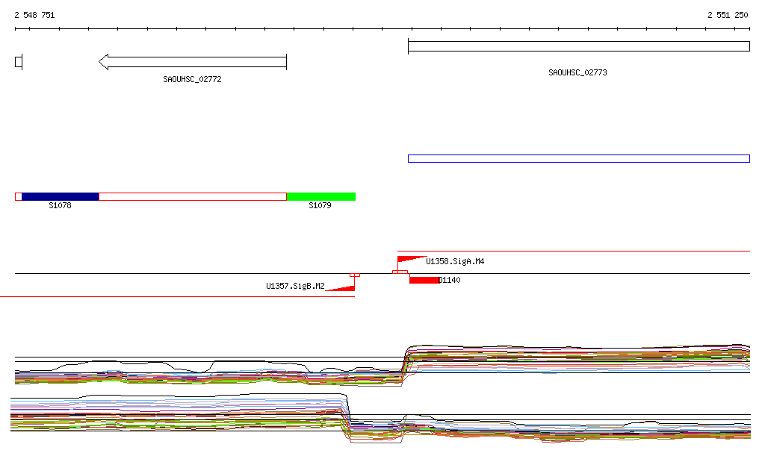Select the red D1140 terminator block
This screenshot has width=765, height=456.
(x=424, y=280)
